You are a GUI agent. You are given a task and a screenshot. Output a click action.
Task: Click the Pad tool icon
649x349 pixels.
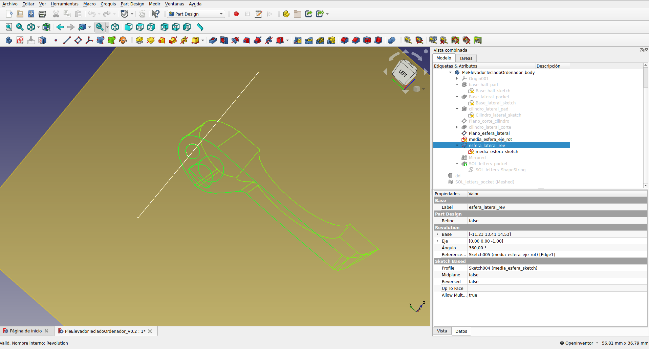pos(139,41)
